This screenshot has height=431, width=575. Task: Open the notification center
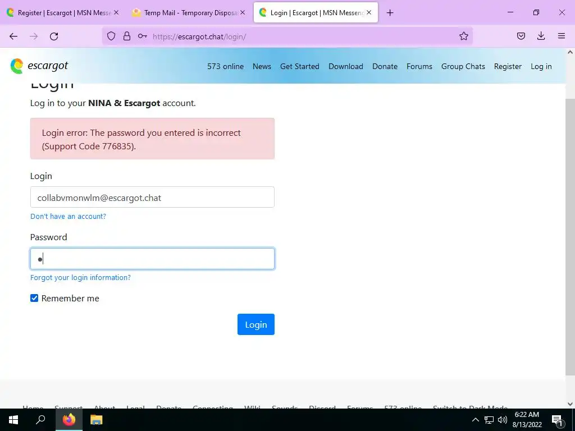pyautogui.click(x=557, y=420)
